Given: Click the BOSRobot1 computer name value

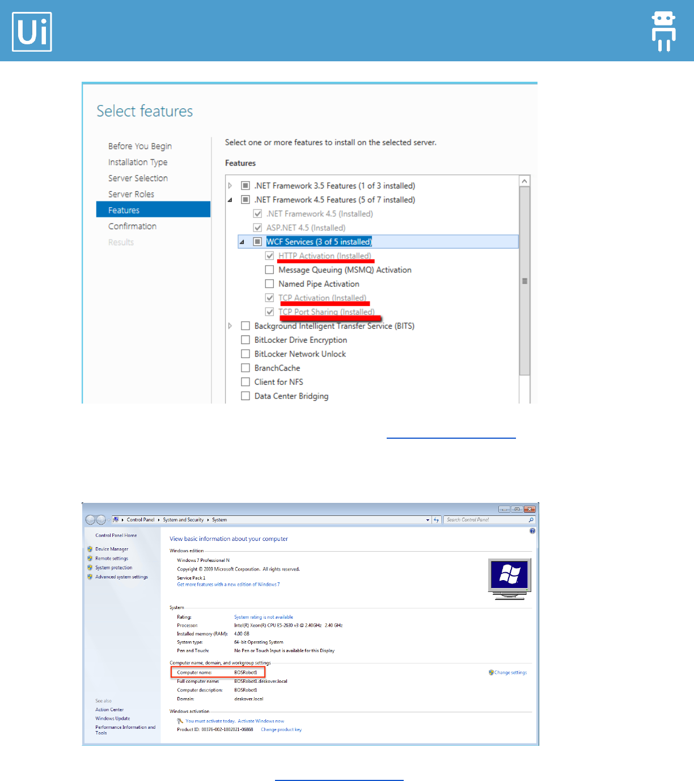Looking at the screenshot, I should (246, 673).
